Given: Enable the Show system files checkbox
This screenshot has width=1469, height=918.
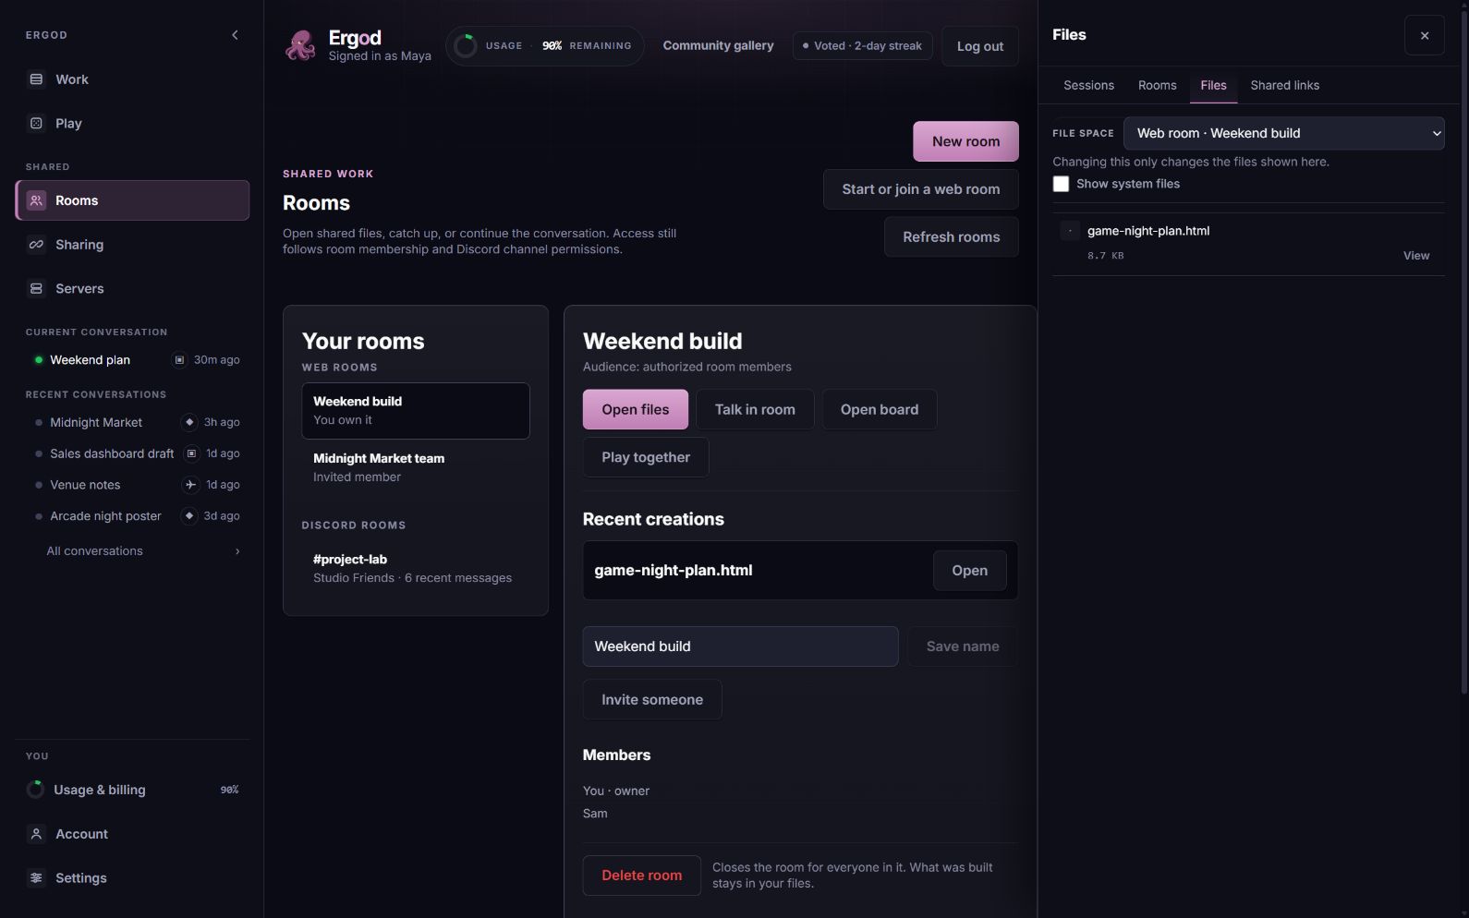Looking at the screenshot, I should point(1061,184).
